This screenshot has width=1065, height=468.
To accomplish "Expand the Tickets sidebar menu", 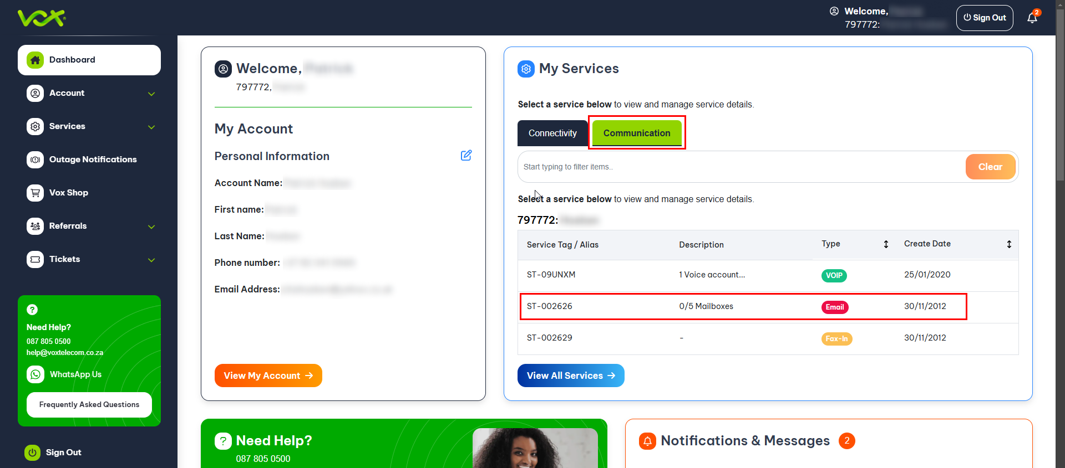I will (151, 260).
